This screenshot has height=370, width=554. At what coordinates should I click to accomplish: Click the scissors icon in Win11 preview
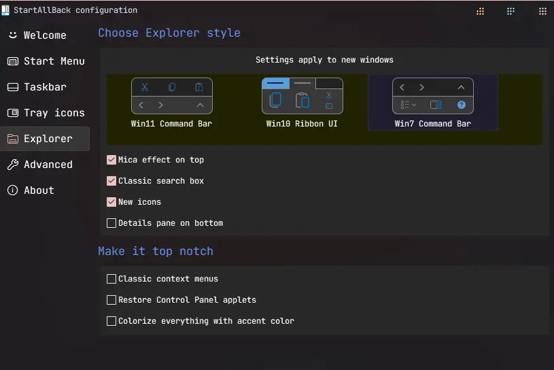(145, 87)
